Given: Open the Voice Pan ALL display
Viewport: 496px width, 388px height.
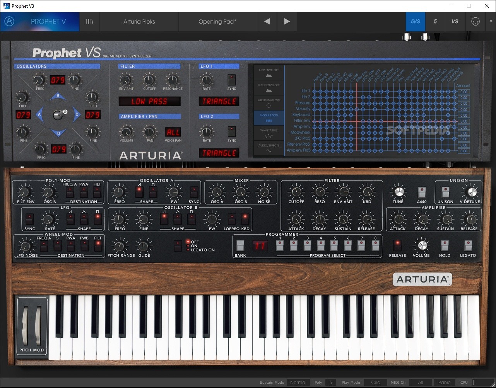Looking at the screenshot, I should [173, 132].
